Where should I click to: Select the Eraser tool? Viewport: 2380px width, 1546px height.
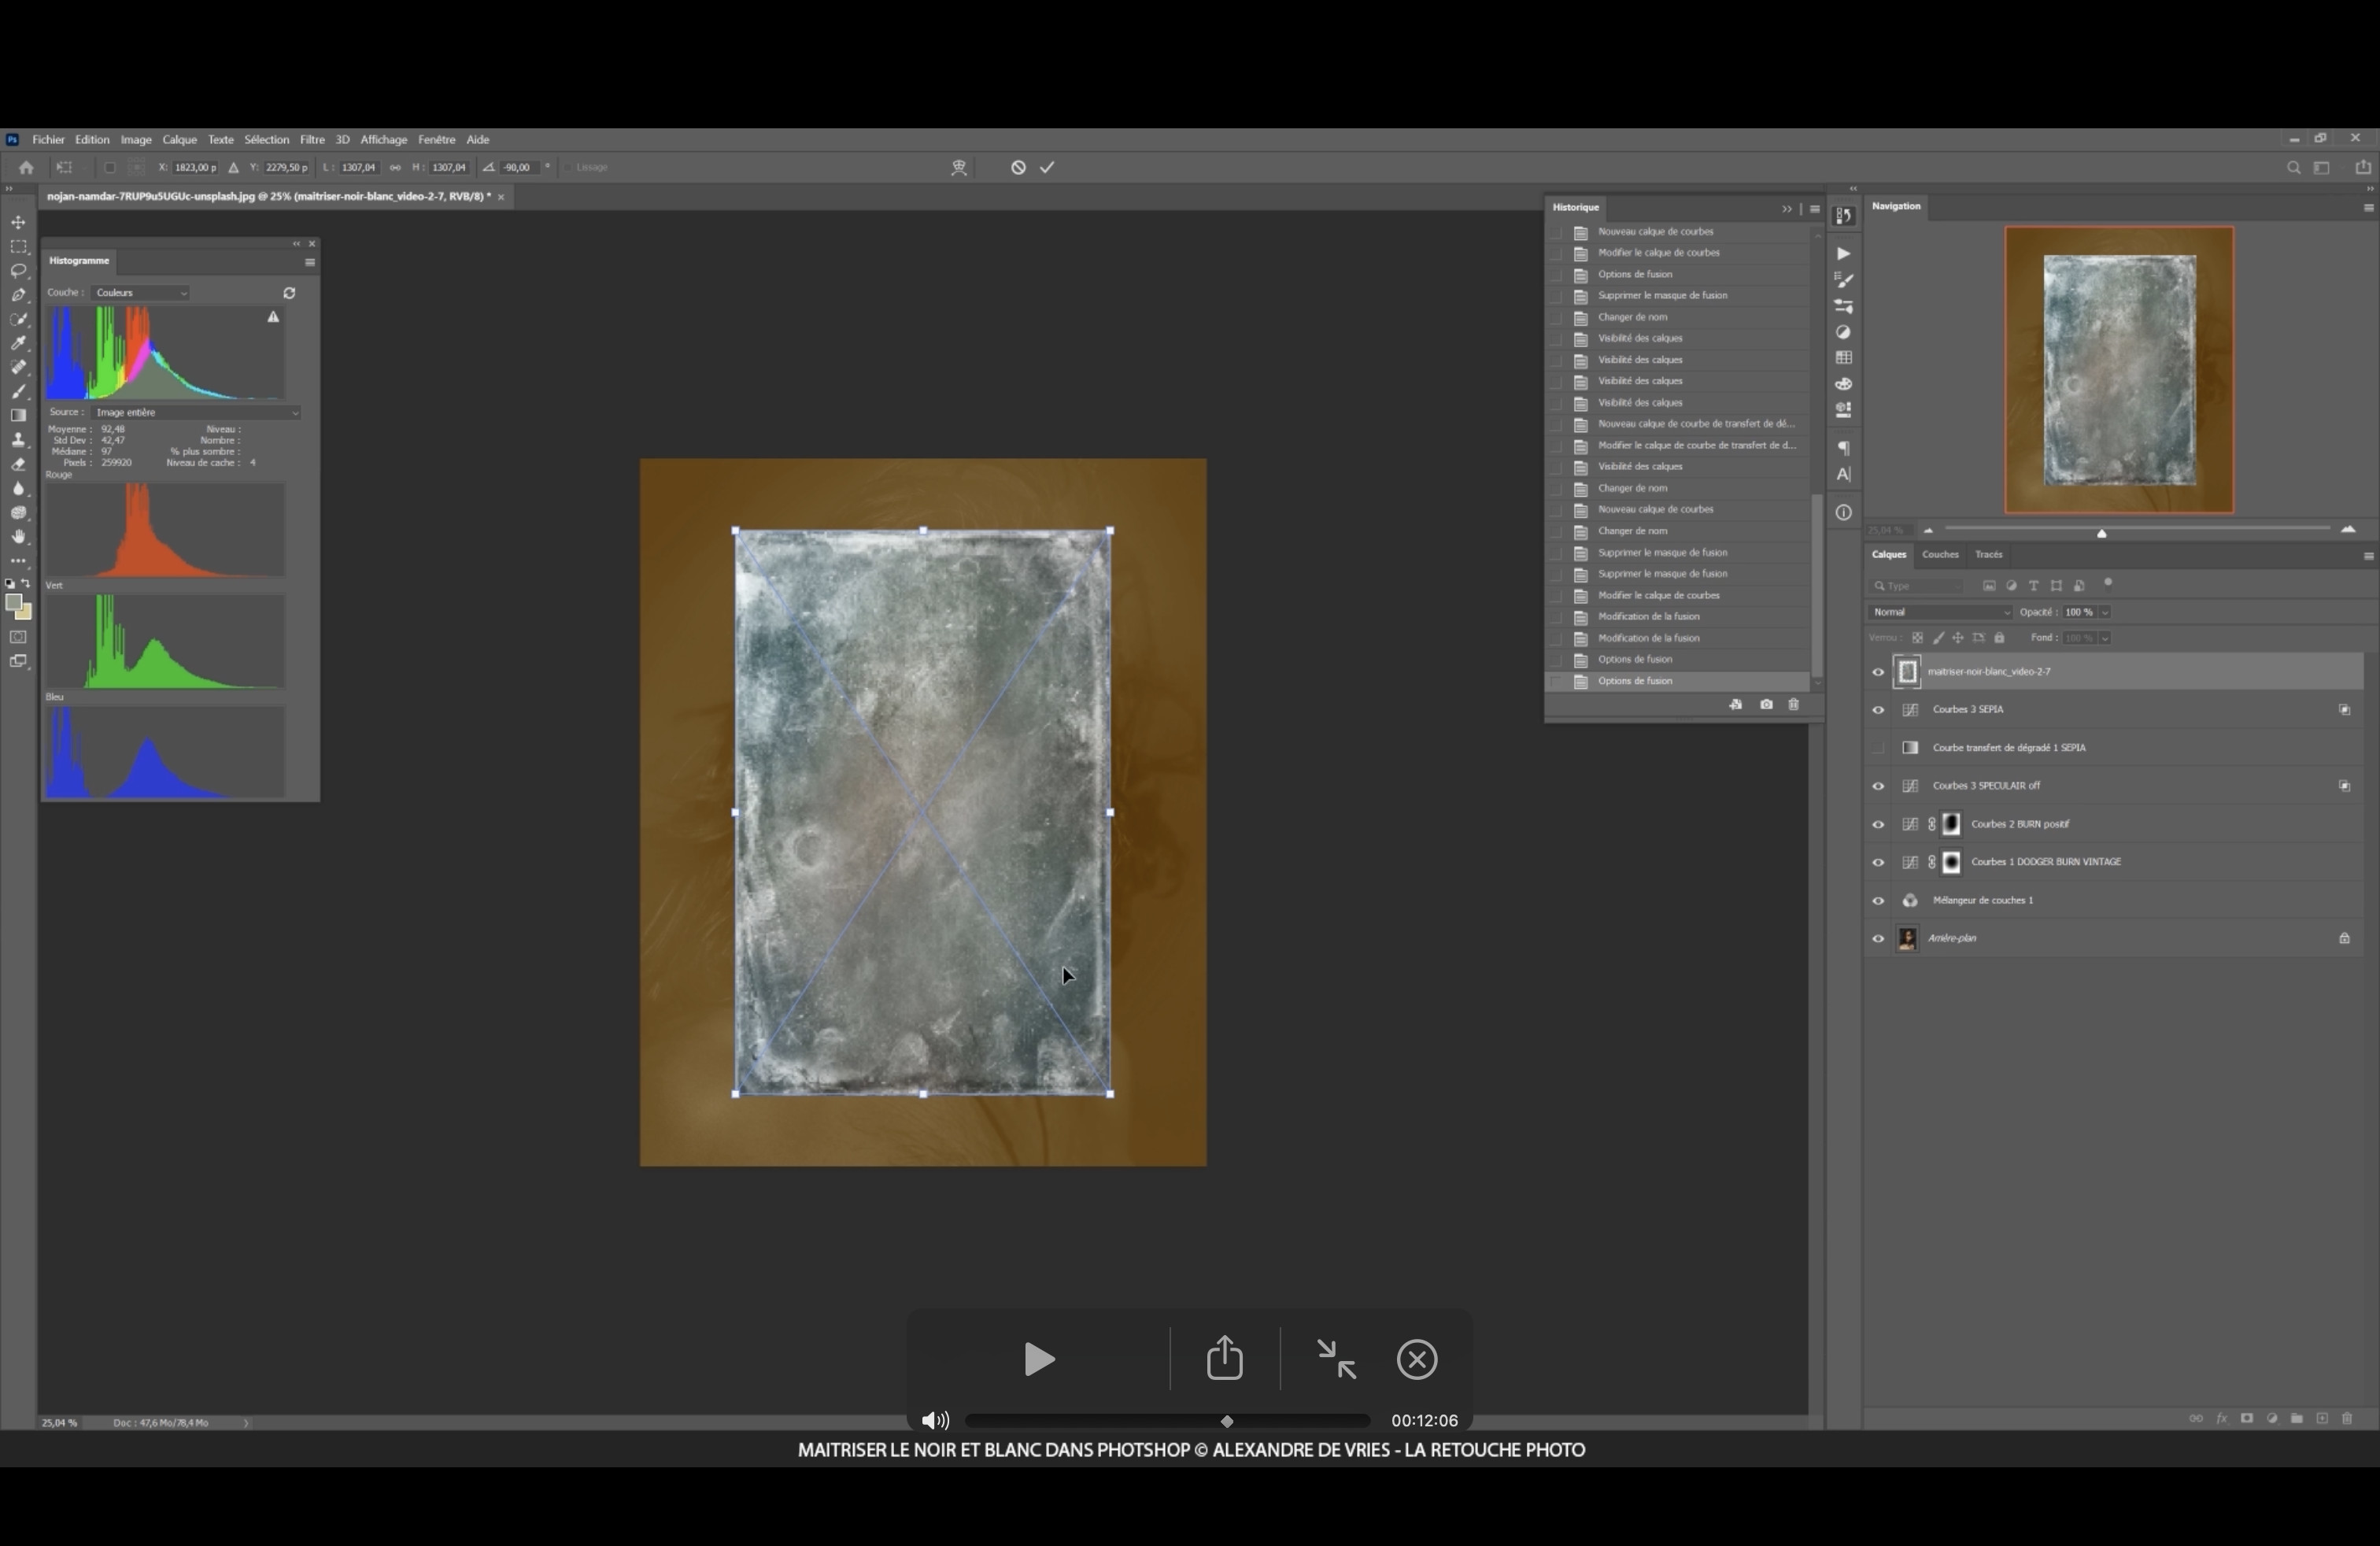pos(18,465)
